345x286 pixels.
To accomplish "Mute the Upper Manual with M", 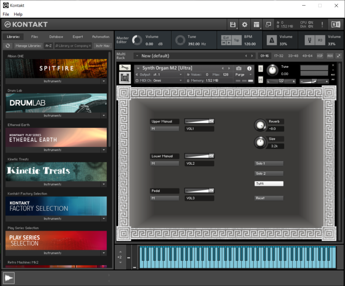I will click(164, 129).
